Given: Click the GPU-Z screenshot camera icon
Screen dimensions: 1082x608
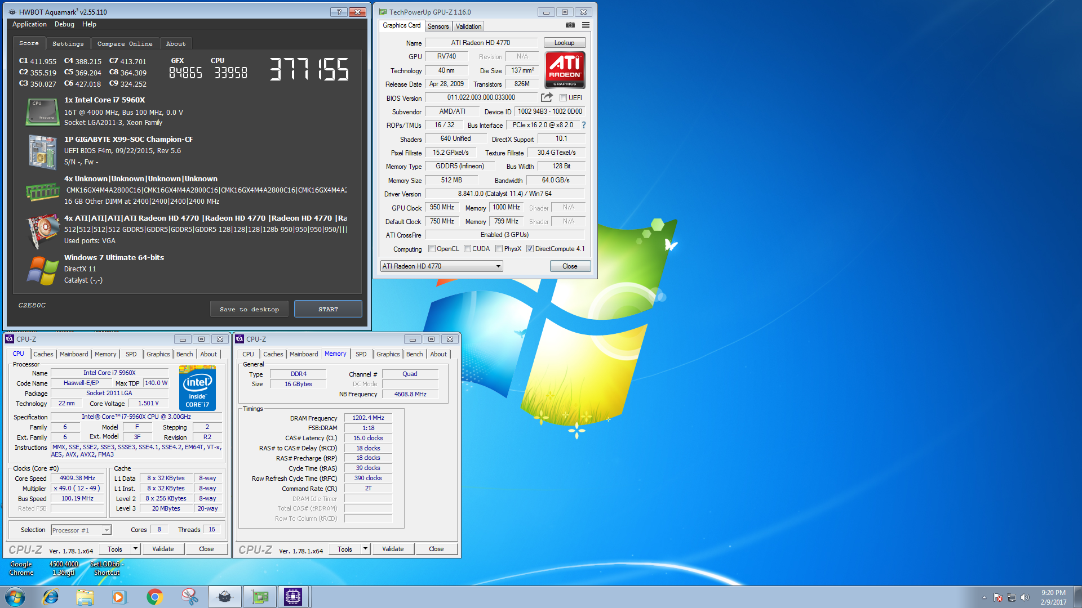Looking at the screenshot, I should click(x=570, y=25).
